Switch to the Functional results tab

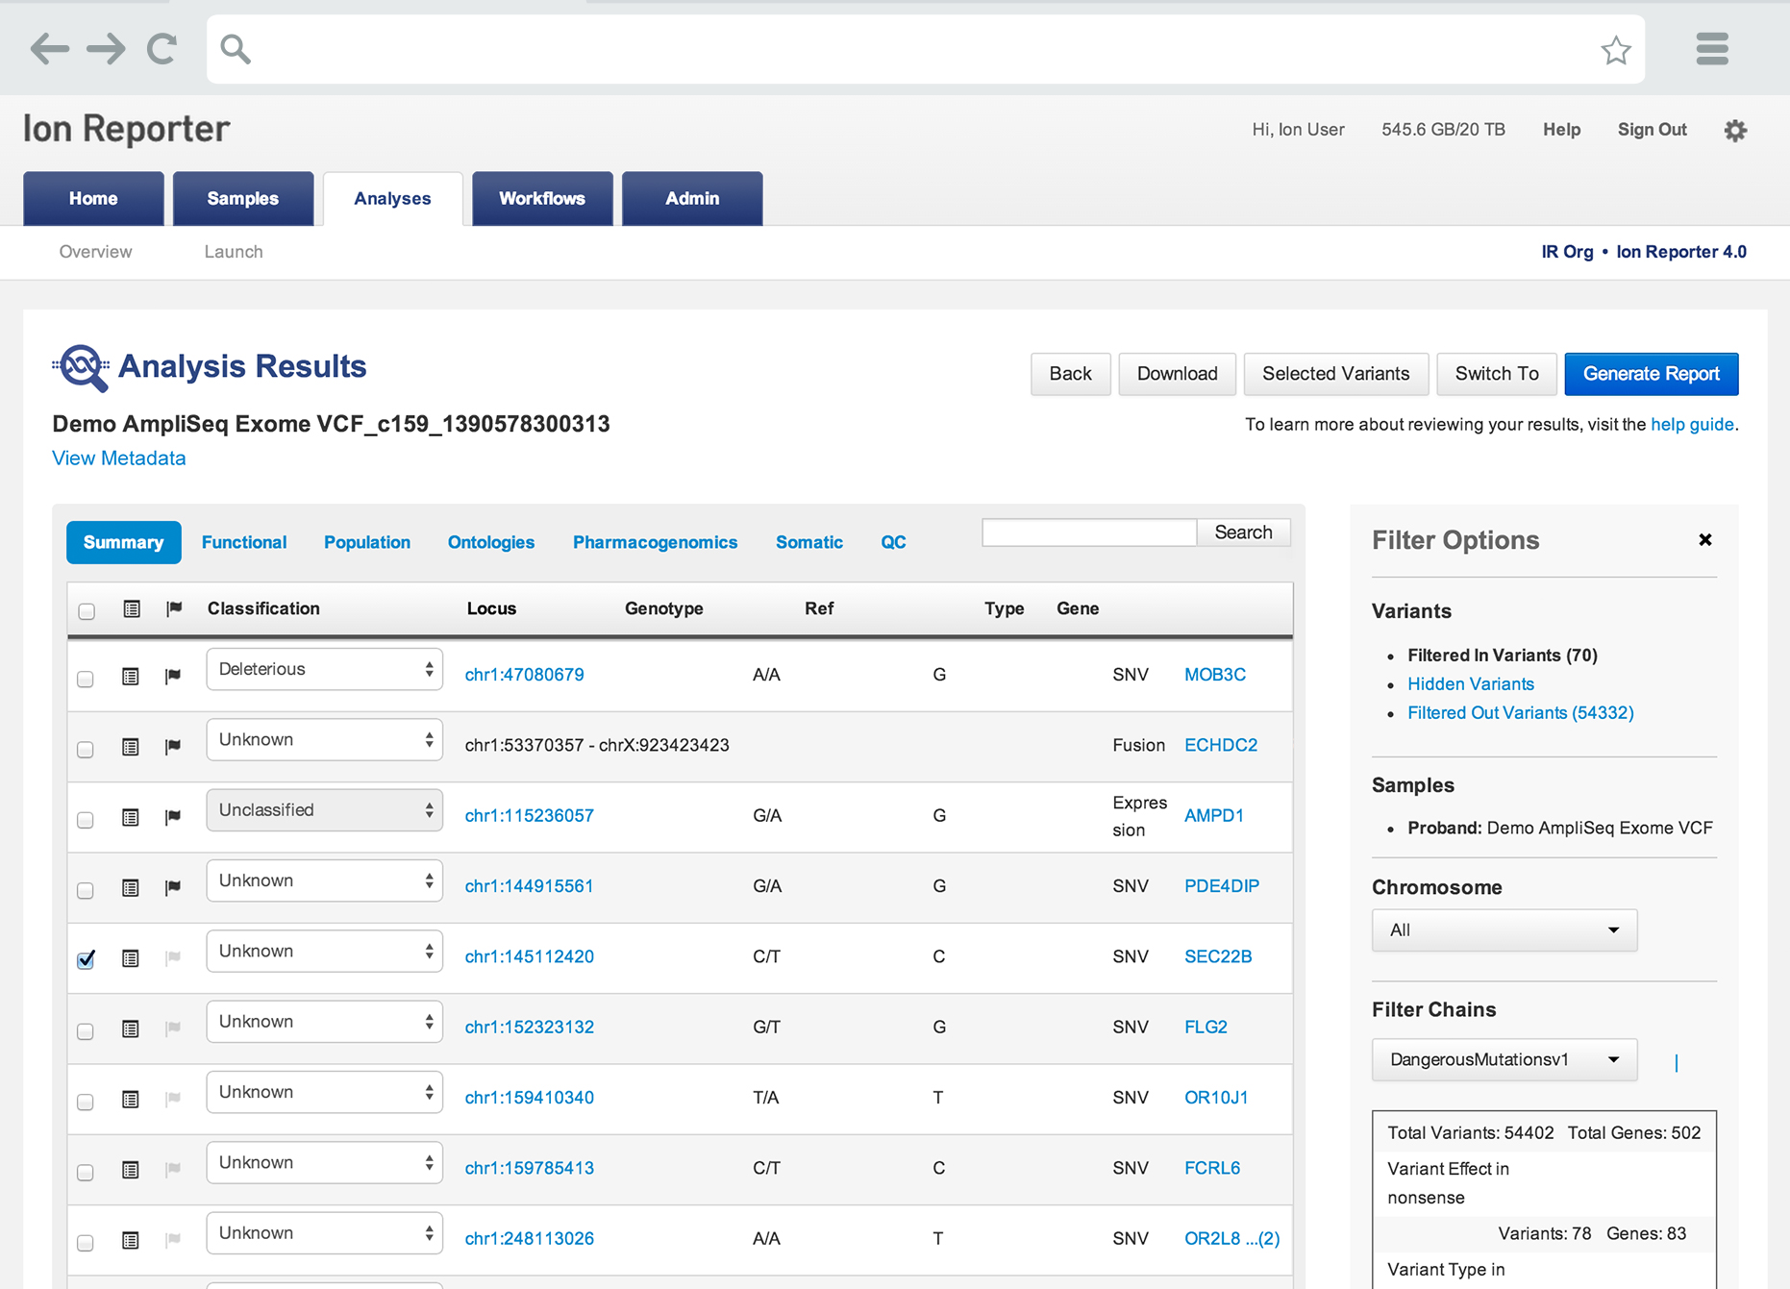[244, 542]
